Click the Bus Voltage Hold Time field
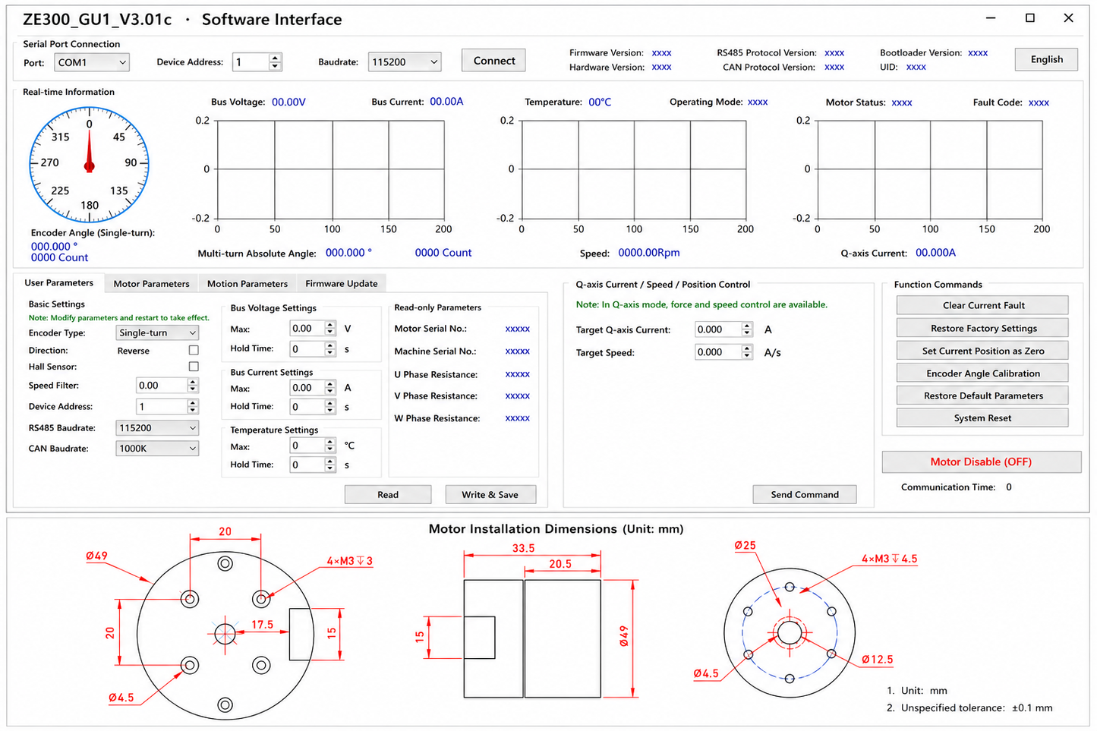The width and height of the screenshot is (1097, 731). (x=307, y=349)
